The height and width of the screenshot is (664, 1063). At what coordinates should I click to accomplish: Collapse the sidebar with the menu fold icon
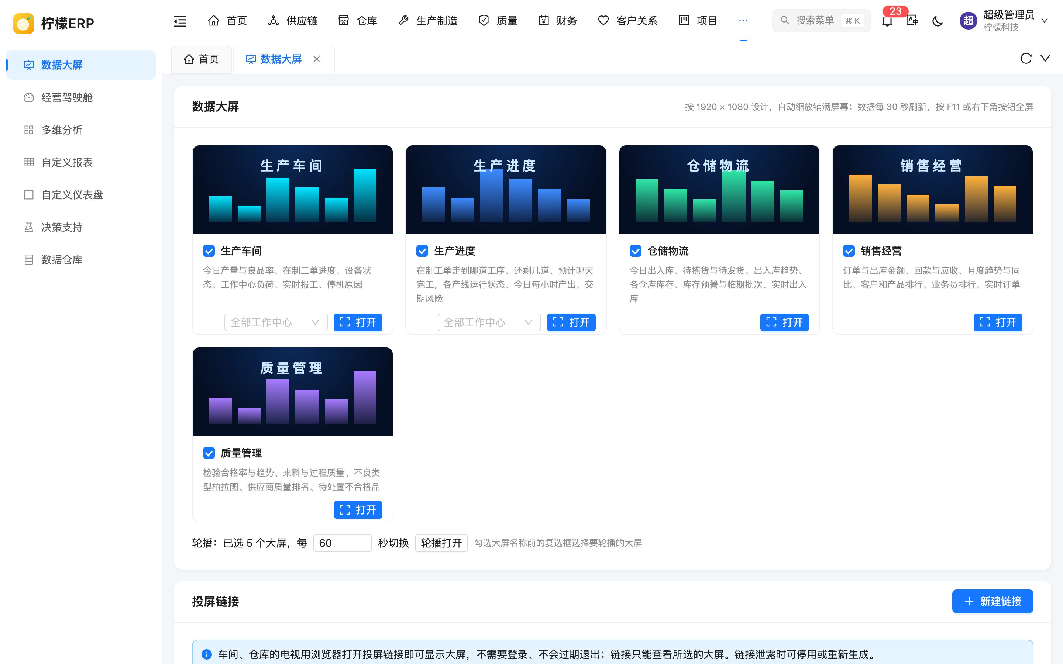[x=180, y=21]
